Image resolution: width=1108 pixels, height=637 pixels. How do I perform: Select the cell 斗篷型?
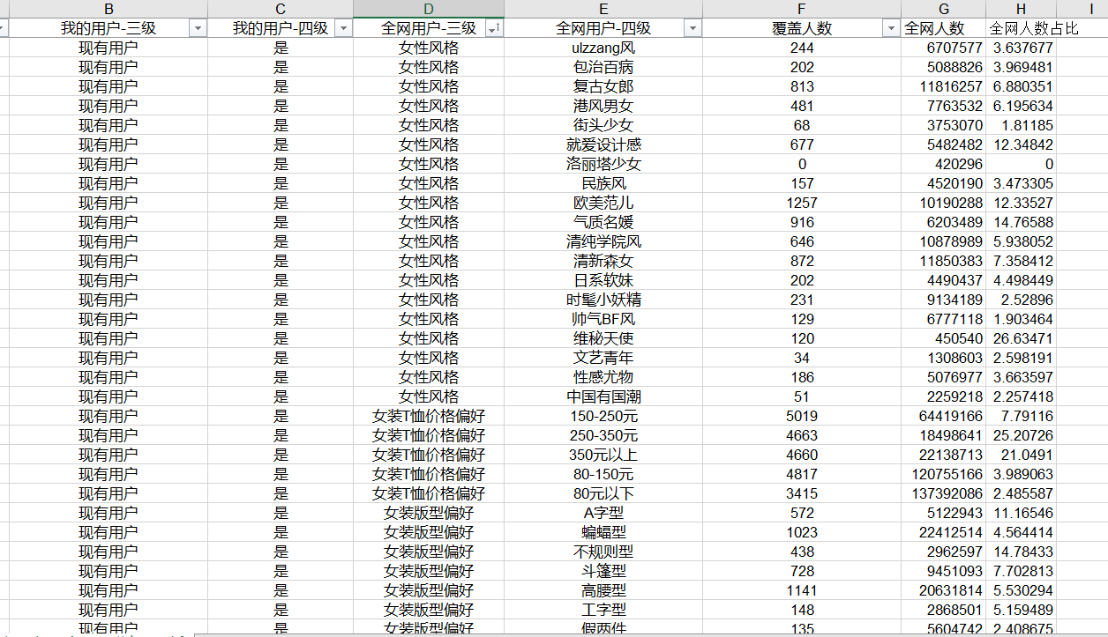(x=603, y=571)
